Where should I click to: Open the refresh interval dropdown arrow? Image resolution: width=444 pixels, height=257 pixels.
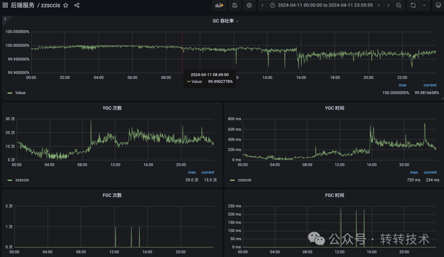click(424, 5)
